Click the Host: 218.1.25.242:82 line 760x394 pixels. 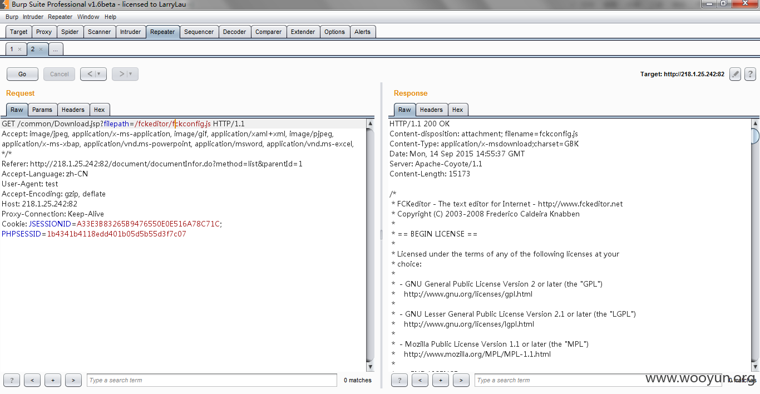click(40, 204)
